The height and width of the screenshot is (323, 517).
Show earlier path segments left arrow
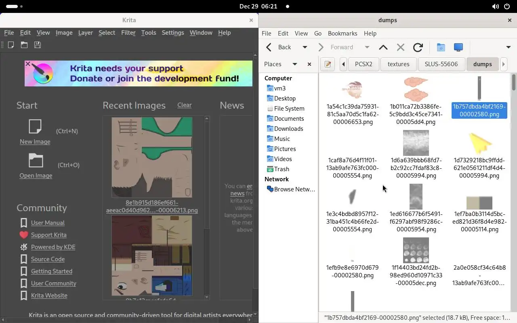[x=343, y=64]
